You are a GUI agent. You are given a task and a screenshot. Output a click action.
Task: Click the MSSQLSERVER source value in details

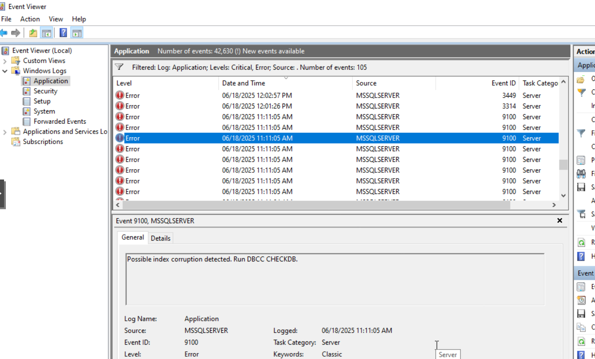click(x=206, y=330)
